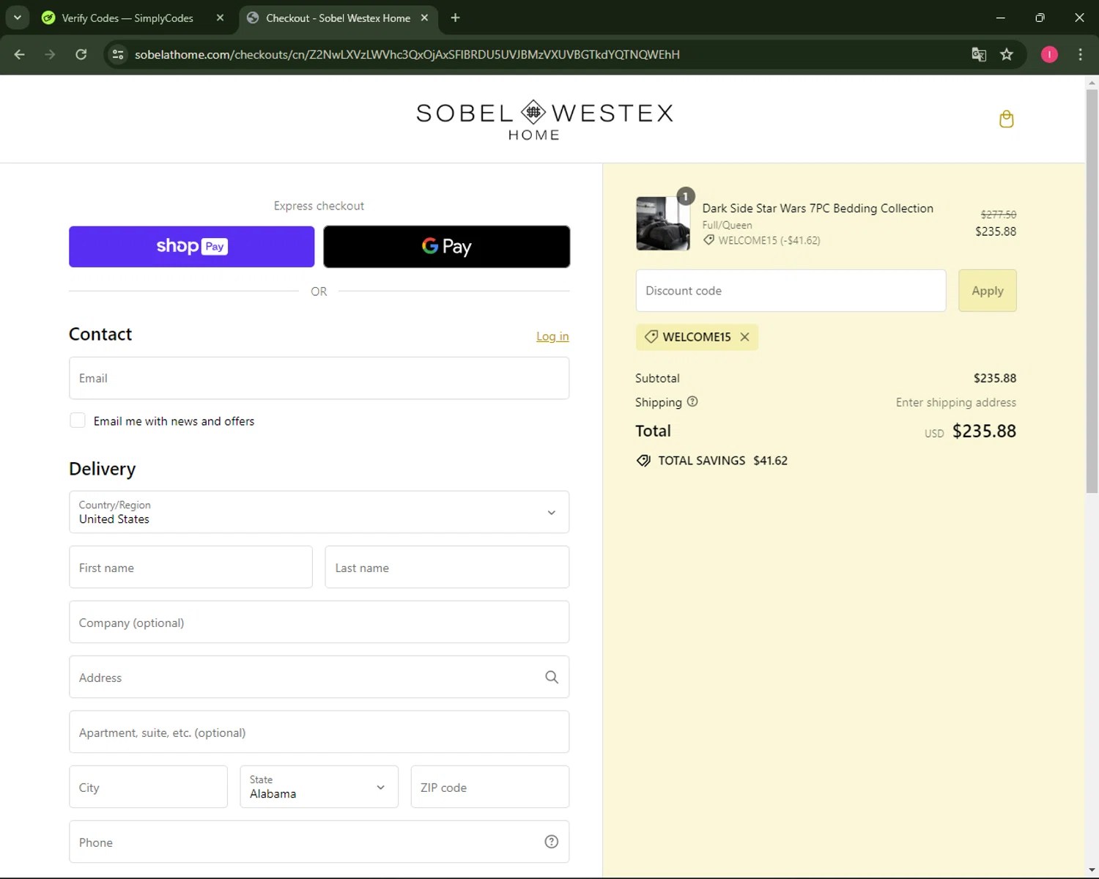Click the shipping info question icon
The height and width of the screenshot is (879, 1099).
pos(692,401)
